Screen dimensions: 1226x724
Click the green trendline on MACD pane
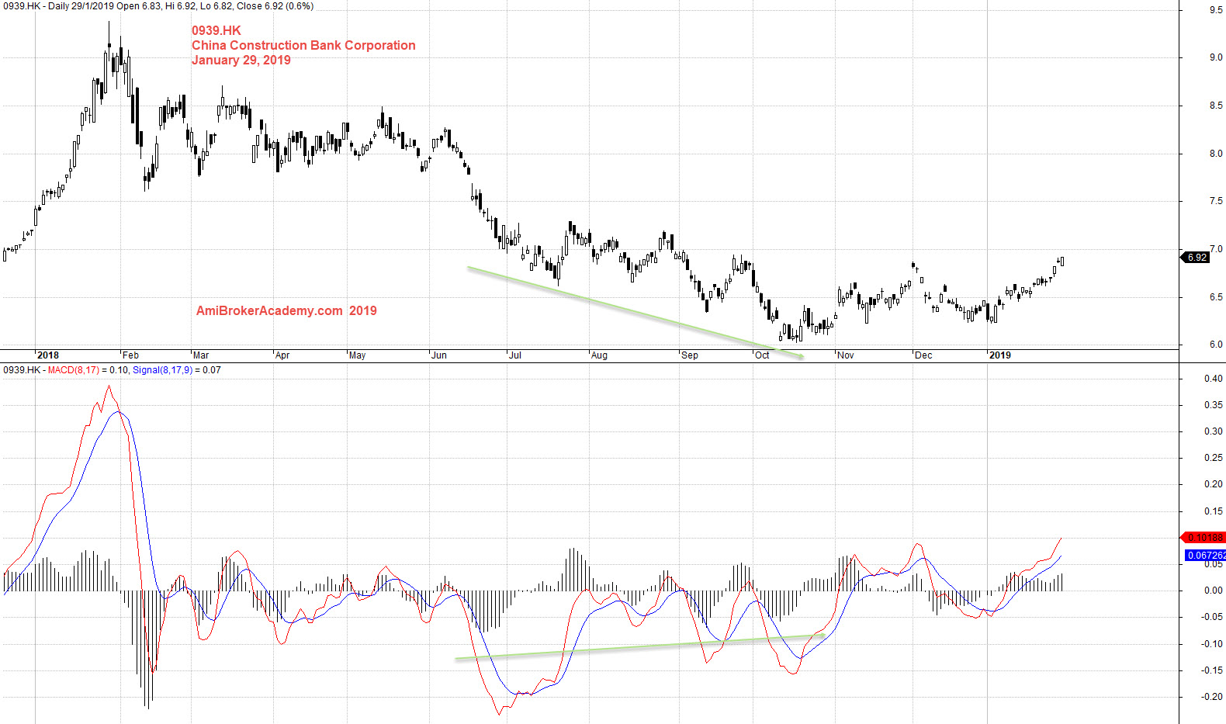pos(640,647)
